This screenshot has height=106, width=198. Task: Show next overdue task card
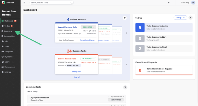(x=126, y=65)
